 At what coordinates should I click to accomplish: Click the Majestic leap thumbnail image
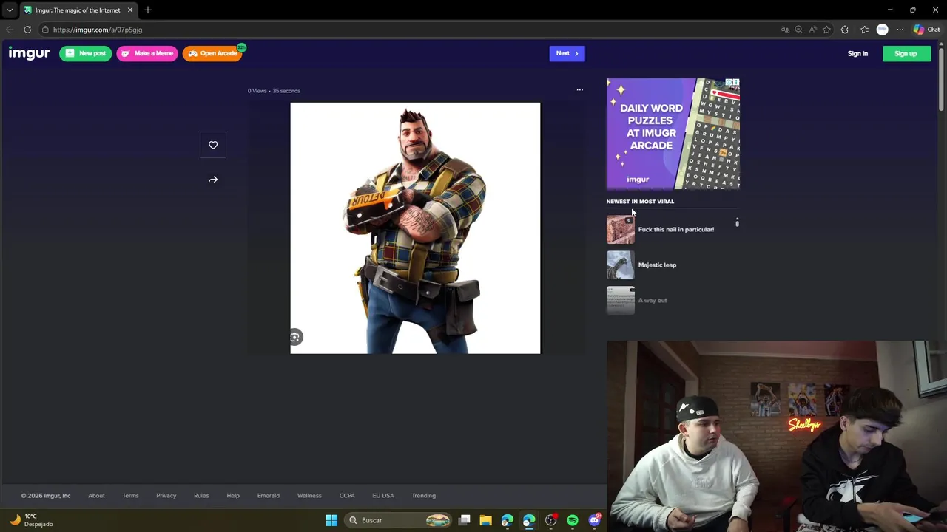621,265
